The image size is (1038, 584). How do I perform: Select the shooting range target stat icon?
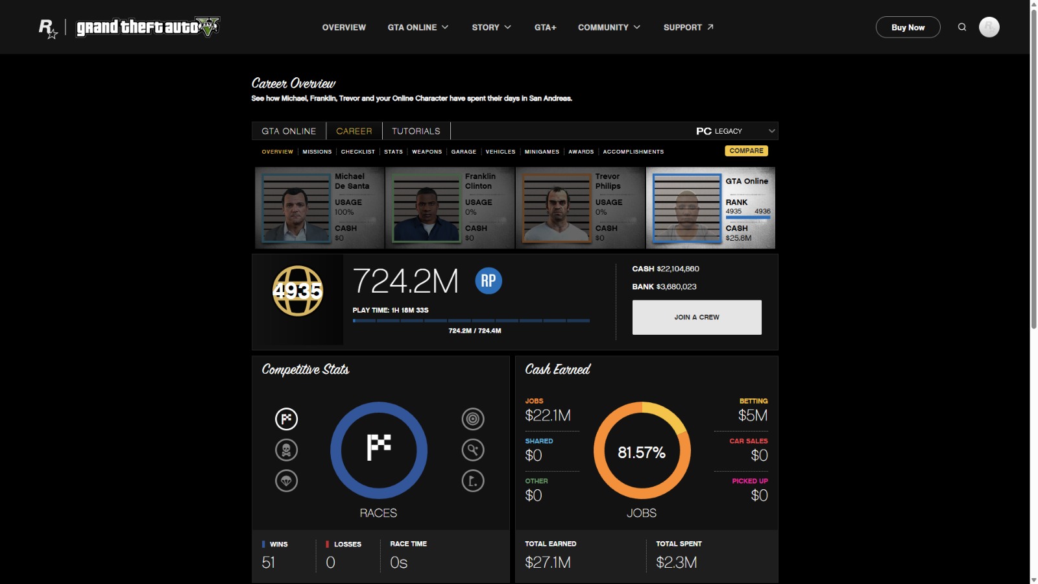tap(473, 419)
